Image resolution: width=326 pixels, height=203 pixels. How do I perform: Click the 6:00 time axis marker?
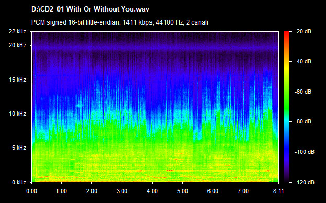[x=213, y=191]
